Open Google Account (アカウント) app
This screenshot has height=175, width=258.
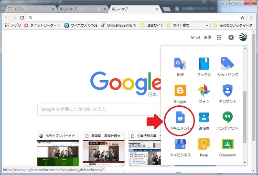(x=227, y=94)
